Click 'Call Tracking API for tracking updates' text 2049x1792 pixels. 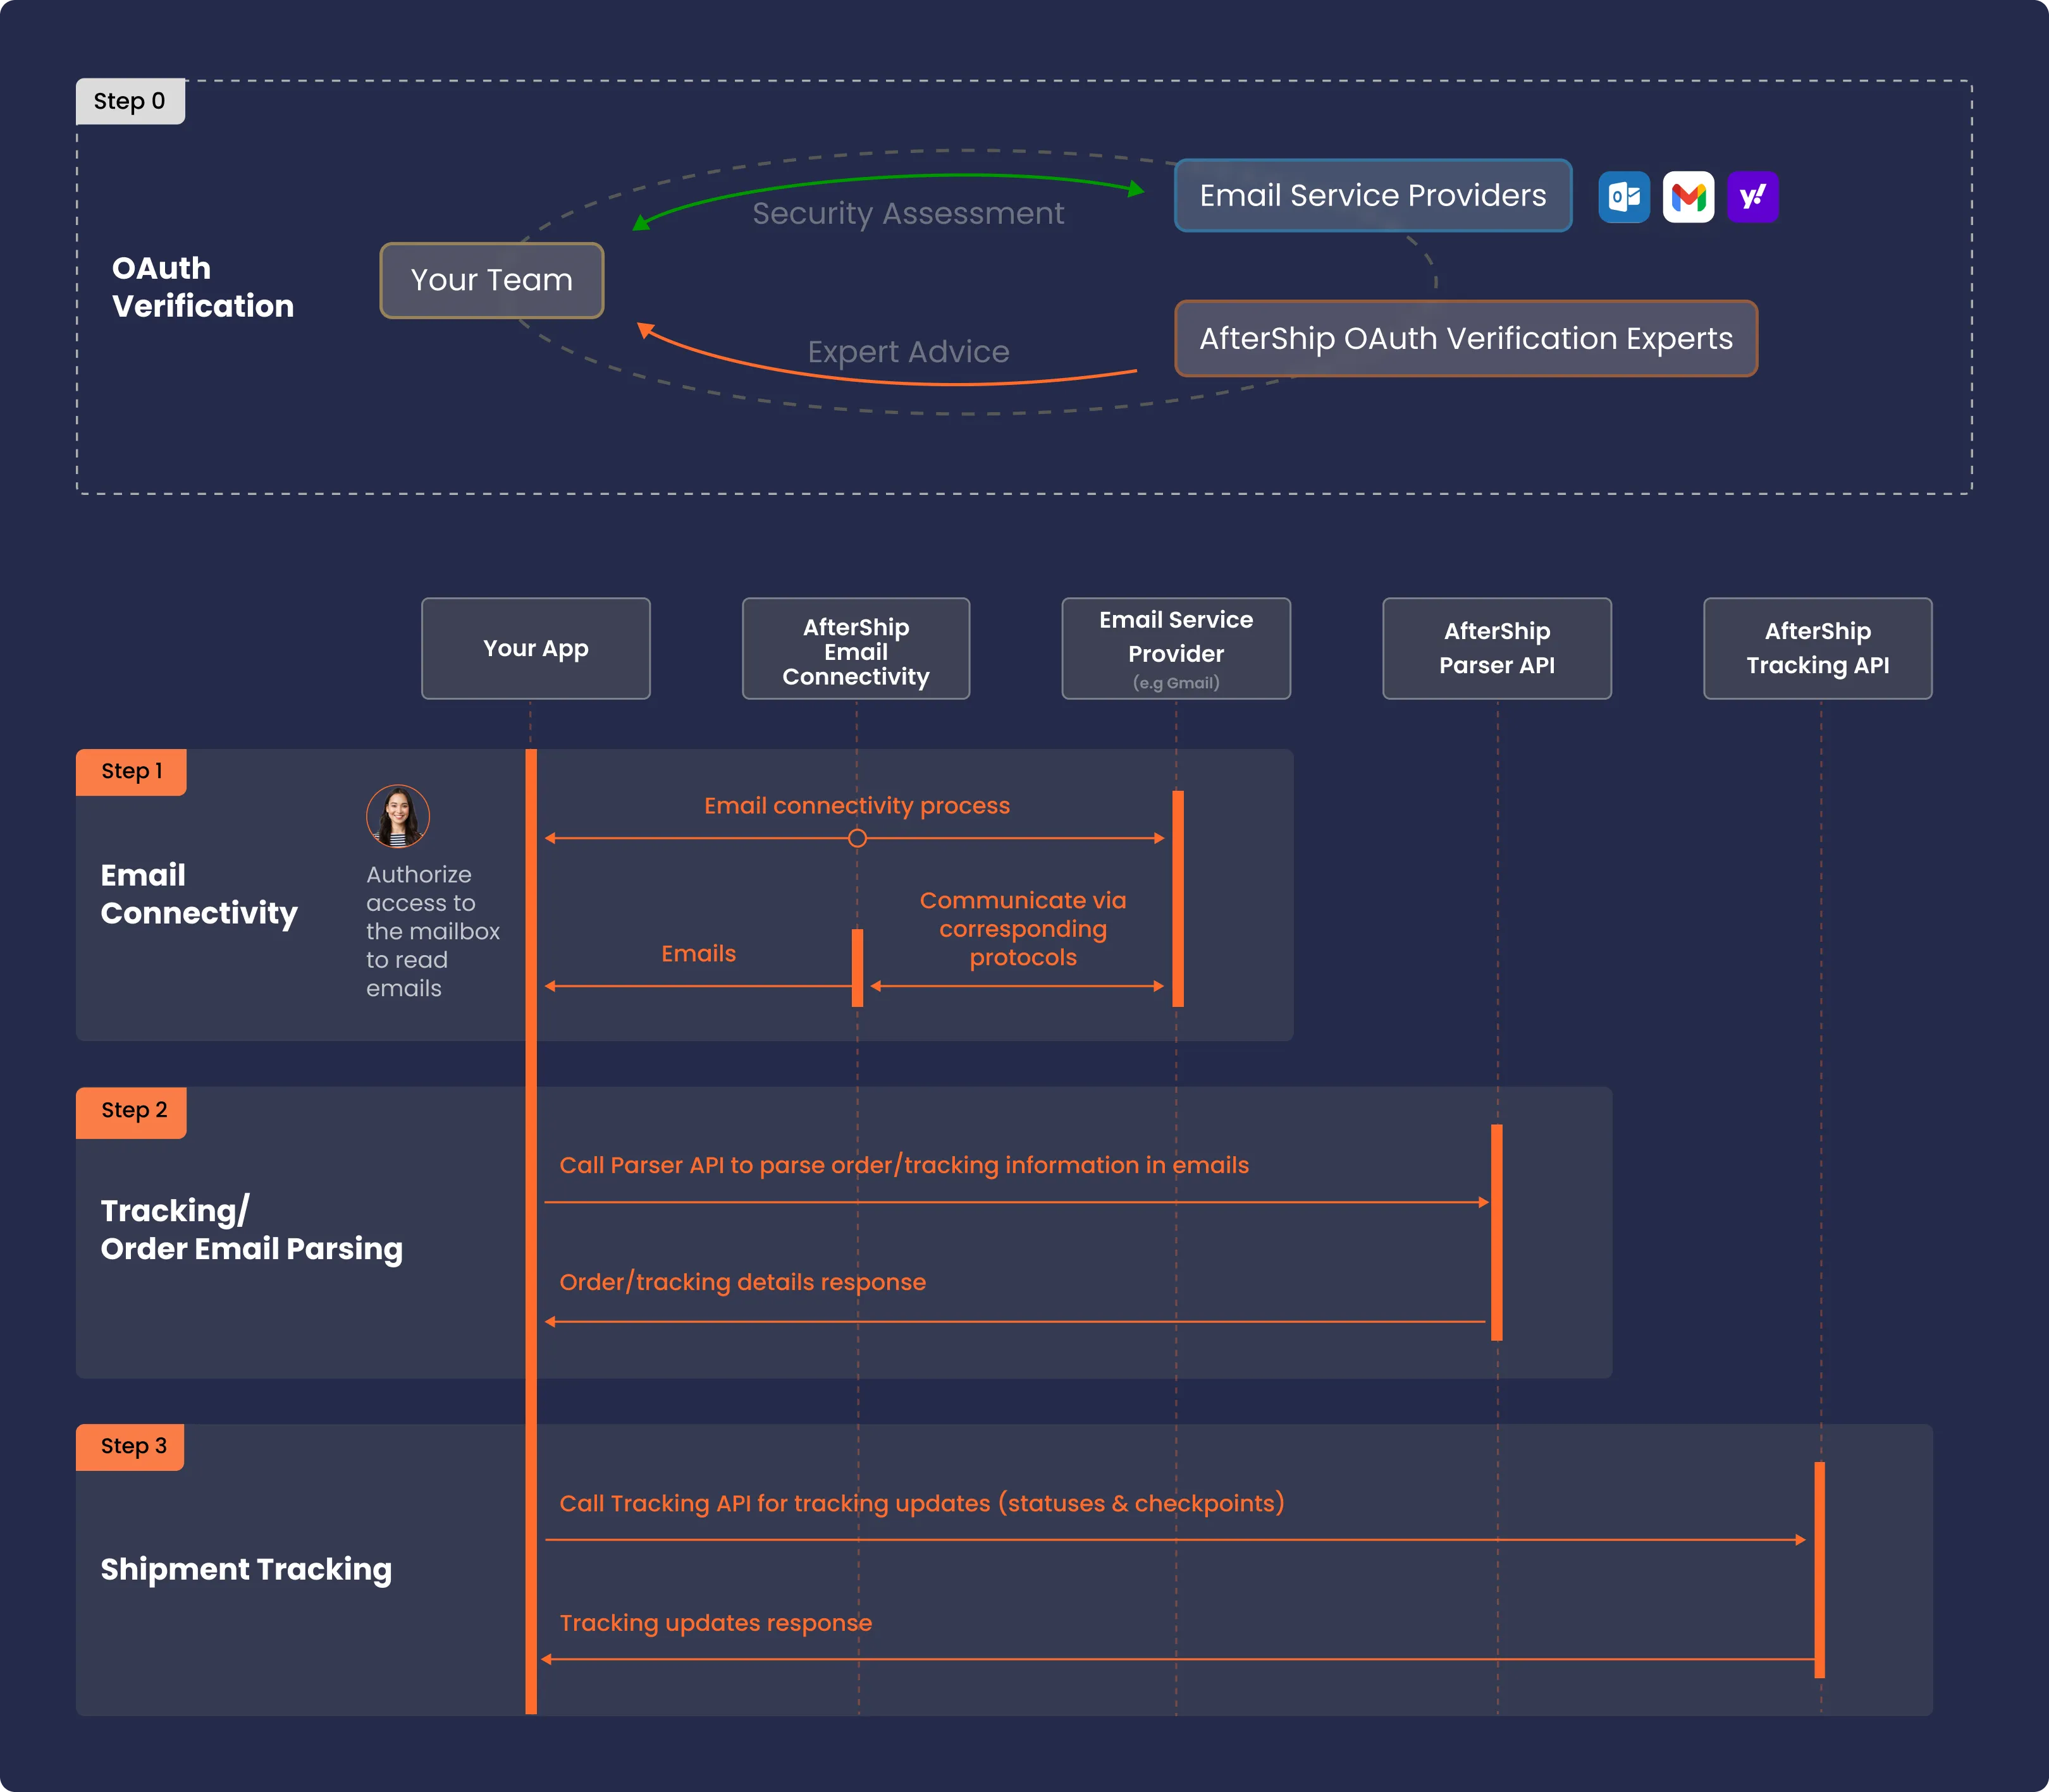coord(921,1503)
